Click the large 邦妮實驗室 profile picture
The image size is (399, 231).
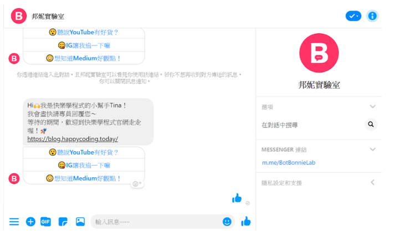[319, 53]
